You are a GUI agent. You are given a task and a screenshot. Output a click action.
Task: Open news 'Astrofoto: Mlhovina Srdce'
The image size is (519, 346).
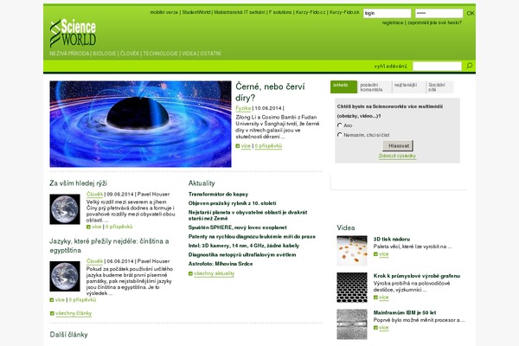coord(221,264)
